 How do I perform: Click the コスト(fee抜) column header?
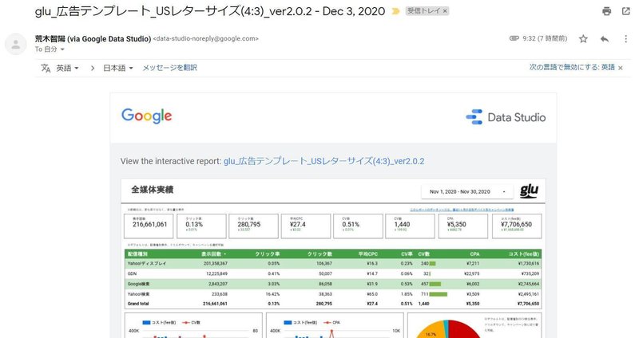click(524, 253)
